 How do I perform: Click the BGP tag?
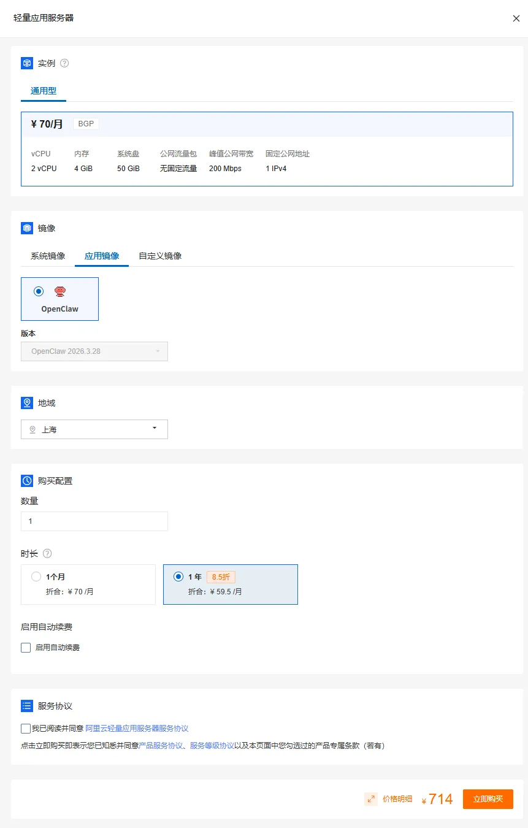(x=86, y=124)
